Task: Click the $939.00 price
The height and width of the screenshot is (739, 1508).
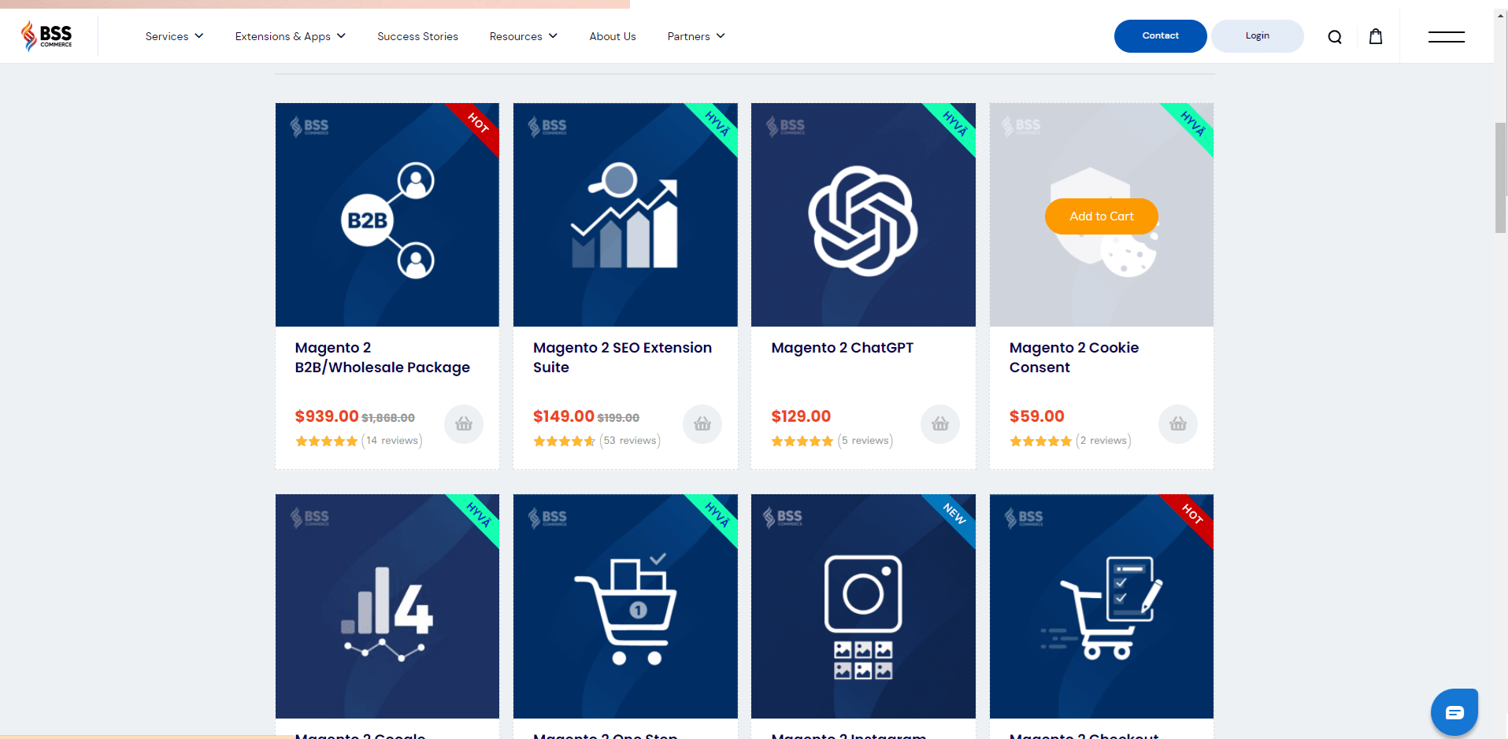Action: point(327,416)
